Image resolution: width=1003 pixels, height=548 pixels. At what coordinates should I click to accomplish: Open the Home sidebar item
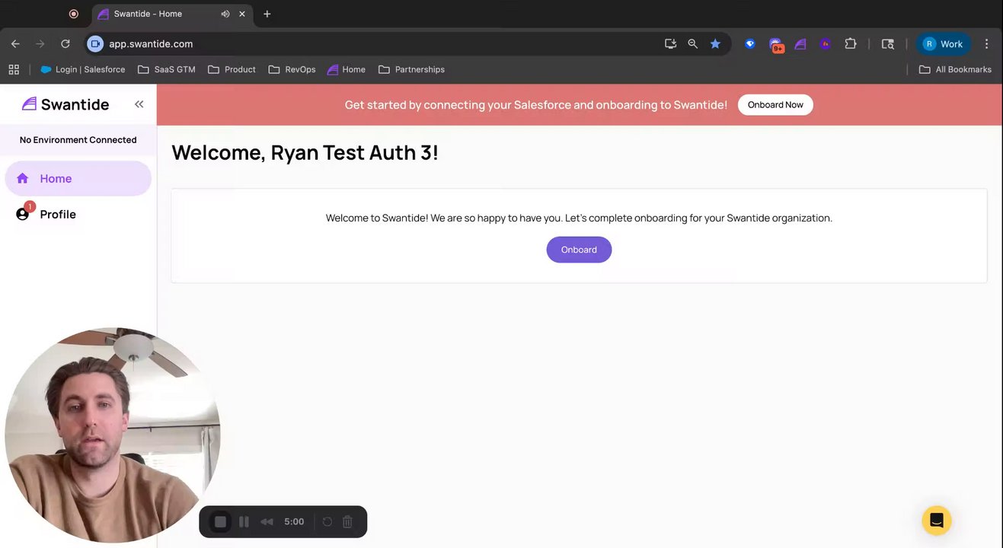pyautogui.click(x=78, y=178)
